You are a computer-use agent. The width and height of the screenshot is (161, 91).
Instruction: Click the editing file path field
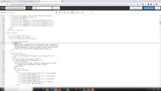[15, 8]
